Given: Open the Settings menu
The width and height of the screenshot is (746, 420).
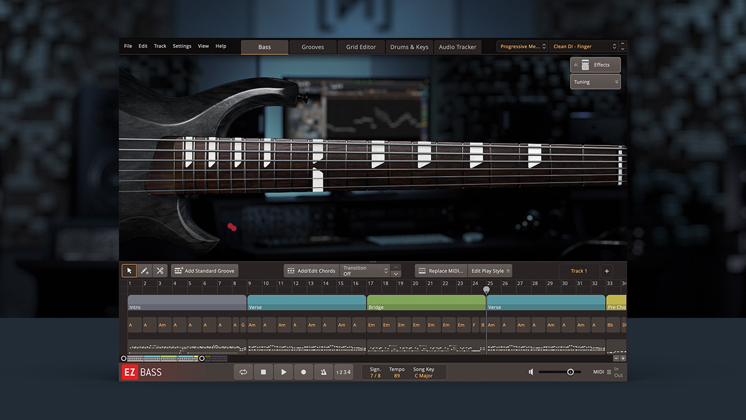Looking at the screenshot, I should (x=182, y=46).
